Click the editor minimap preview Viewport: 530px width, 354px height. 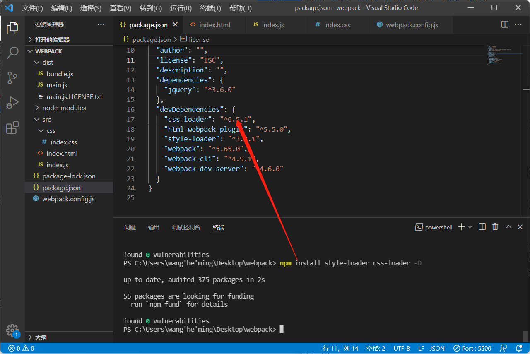click(503, 56)
